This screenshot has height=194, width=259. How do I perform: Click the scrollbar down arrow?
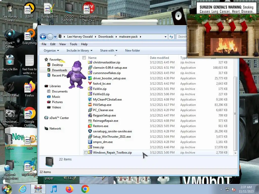point(235,153)
